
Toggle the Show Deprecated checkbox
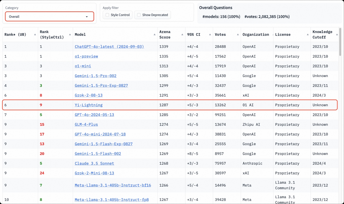pos(139,15)
